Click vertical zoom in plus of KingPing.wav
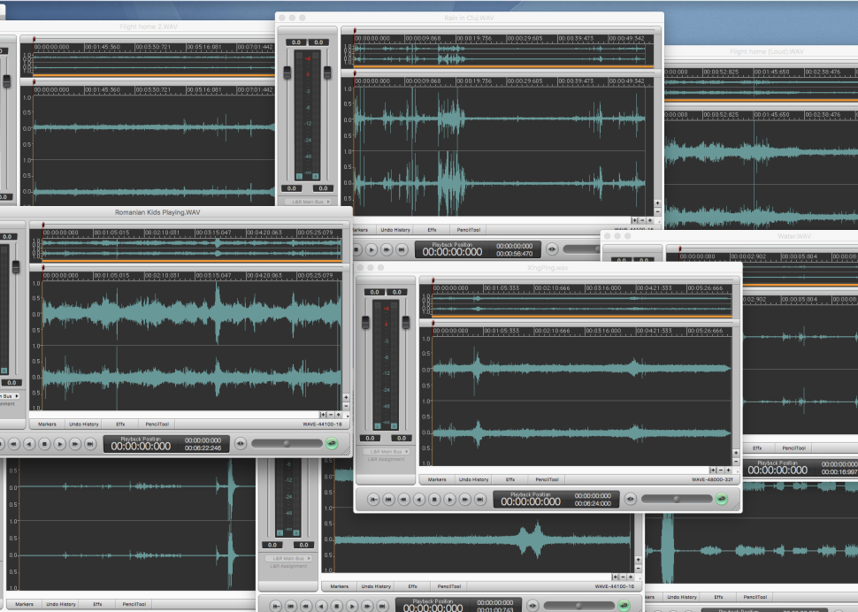The image size is (858, 612). point(734,452)
